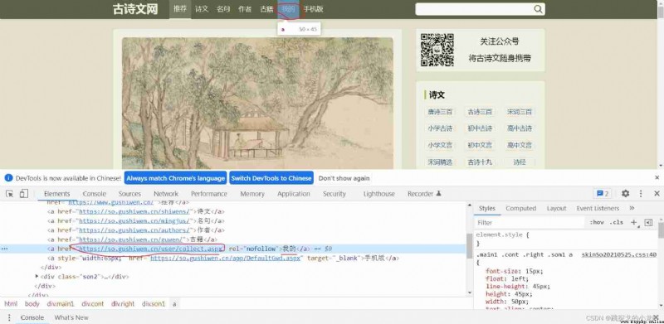The width and height of the screenshot is (664, 324).
Task: Click Always match Chrome's language button
Action: (x=175, y=178)
